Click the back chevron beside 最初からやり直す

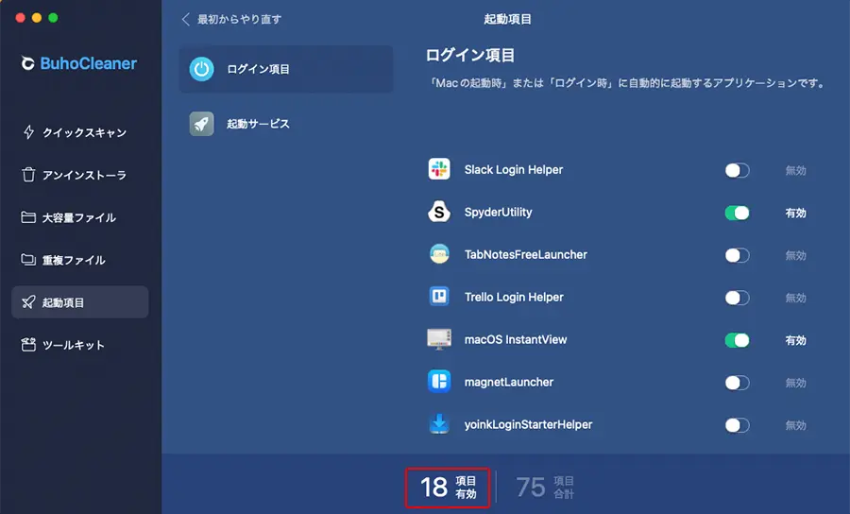(185, 20)
